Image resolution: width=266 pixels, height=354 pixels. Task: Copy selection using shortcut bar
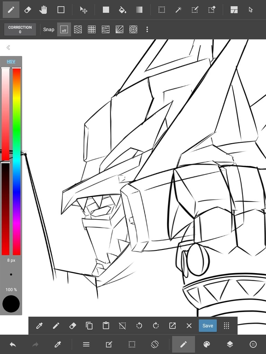[89, 326]
